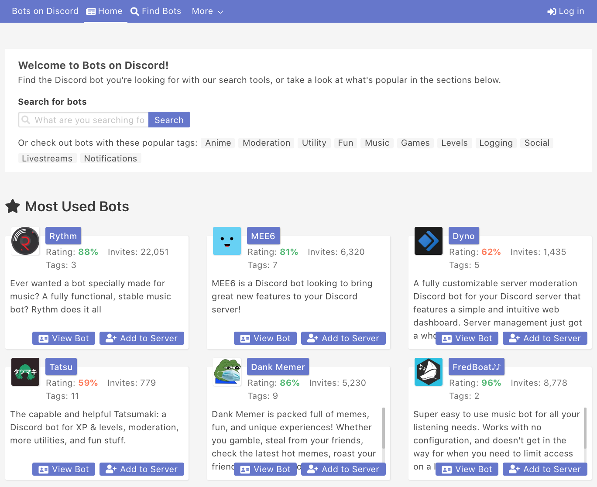
Task: Select the Anime tag
Action: pyautogui.click(x=218, y=143)
